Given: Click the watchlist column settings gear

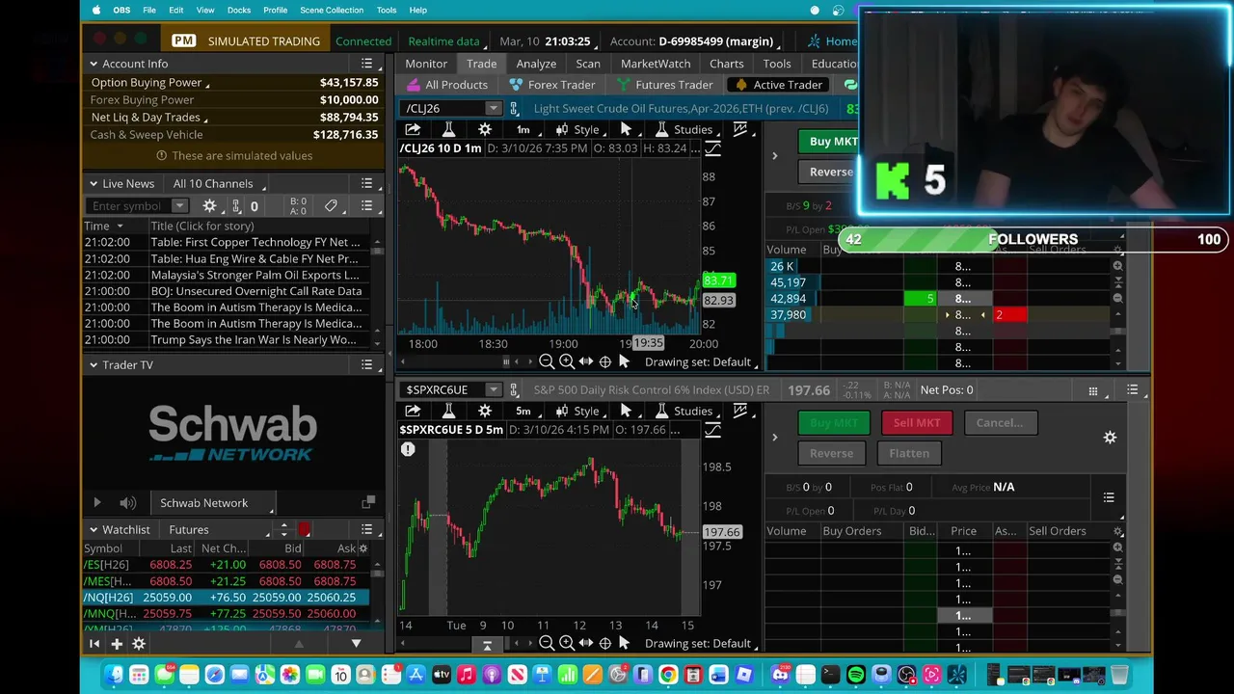Looking at the screenshot, I should click(365, 547).
